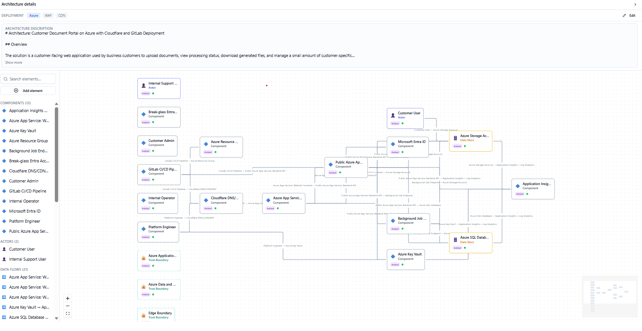Viewport: 642px width, 331px height.
Task: Expand description with Show more
Action: 13,63
